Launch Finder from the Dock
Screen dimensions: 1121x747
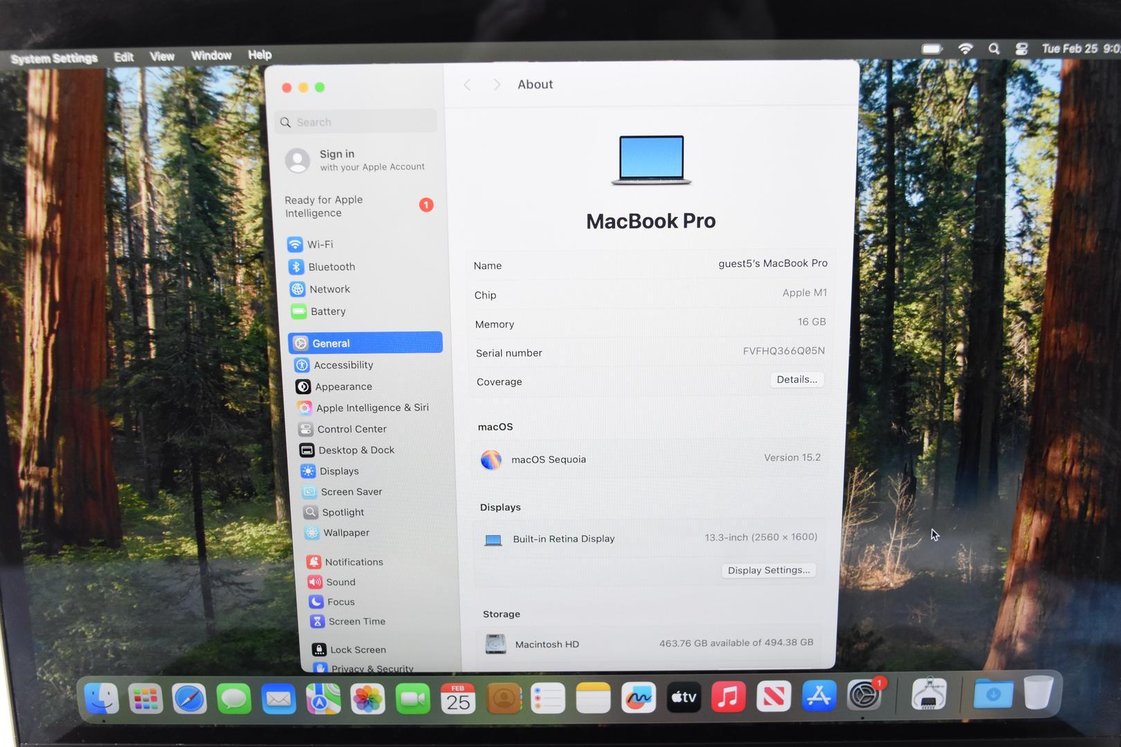(102, 699)
